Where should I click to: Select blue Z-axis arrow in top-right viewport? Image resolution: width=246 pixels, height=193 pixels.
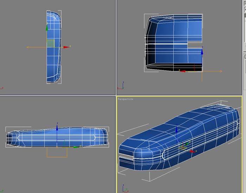click(x=202, y=52)
